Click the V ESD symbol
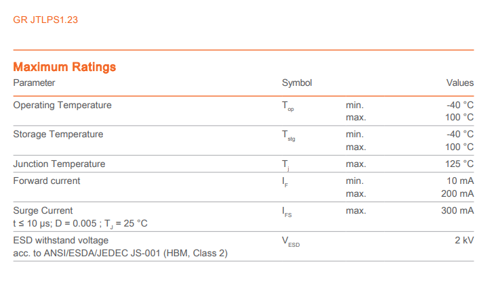 [x=291, y=242]
